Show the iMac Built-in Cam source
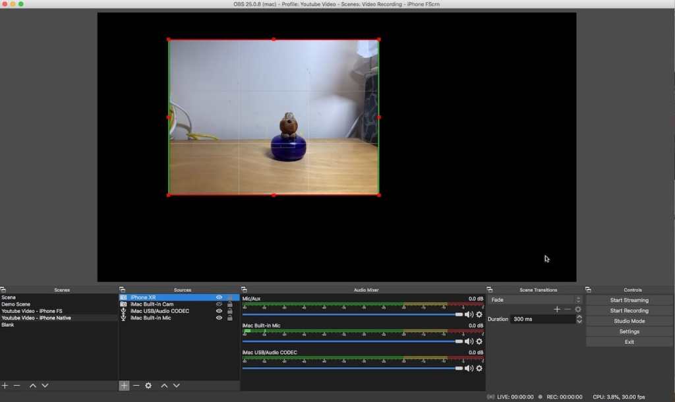Image resolution: width=675 pixels, height=402 pixels. tap(219, 304)
